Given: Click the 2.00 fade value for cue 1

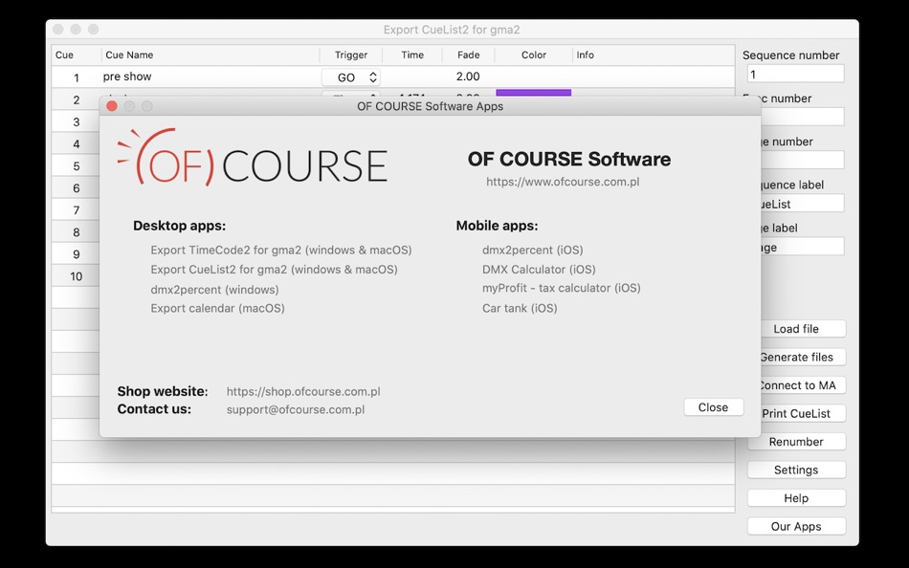Looking at the screenshot, I should (468, 76).
